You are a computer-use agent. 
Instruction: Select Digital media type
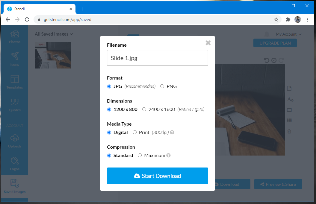tap(109, 133)
